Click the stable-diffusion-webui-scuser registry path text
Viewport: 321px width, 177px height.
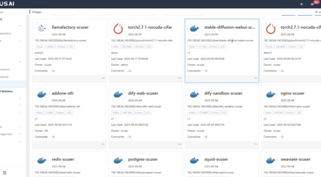[220, 40]
